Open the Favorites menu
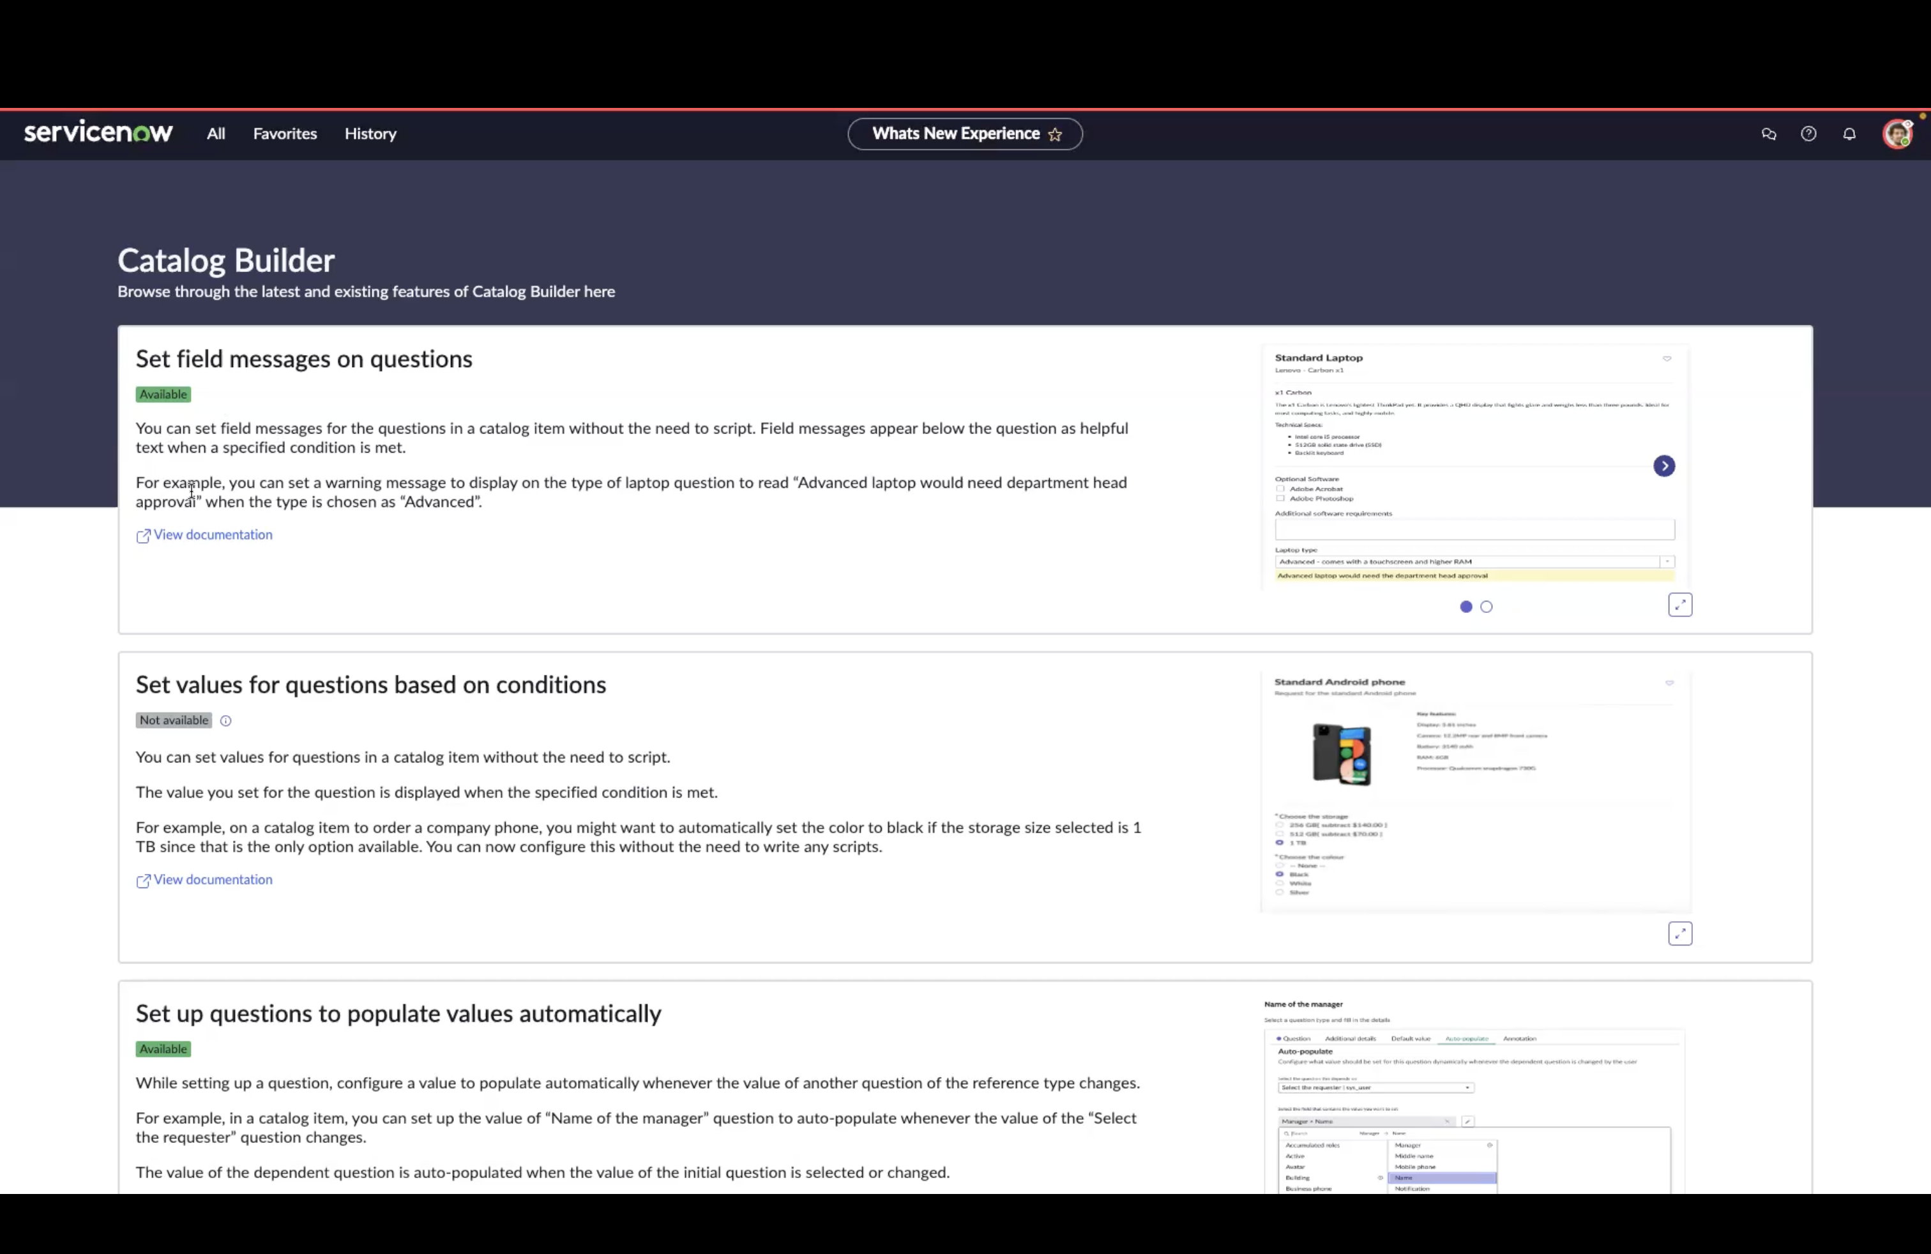The image size is (1931, 1254). (285, 134)
